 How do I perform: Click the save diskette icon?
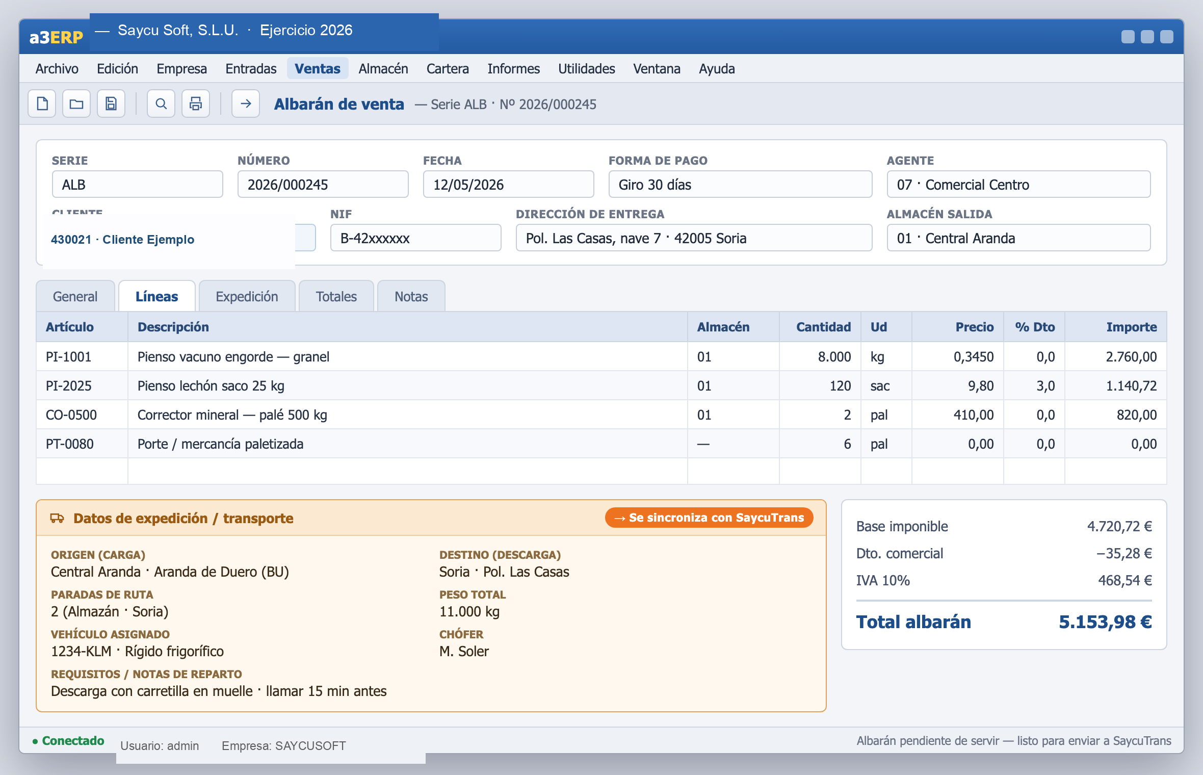(111, 104)
